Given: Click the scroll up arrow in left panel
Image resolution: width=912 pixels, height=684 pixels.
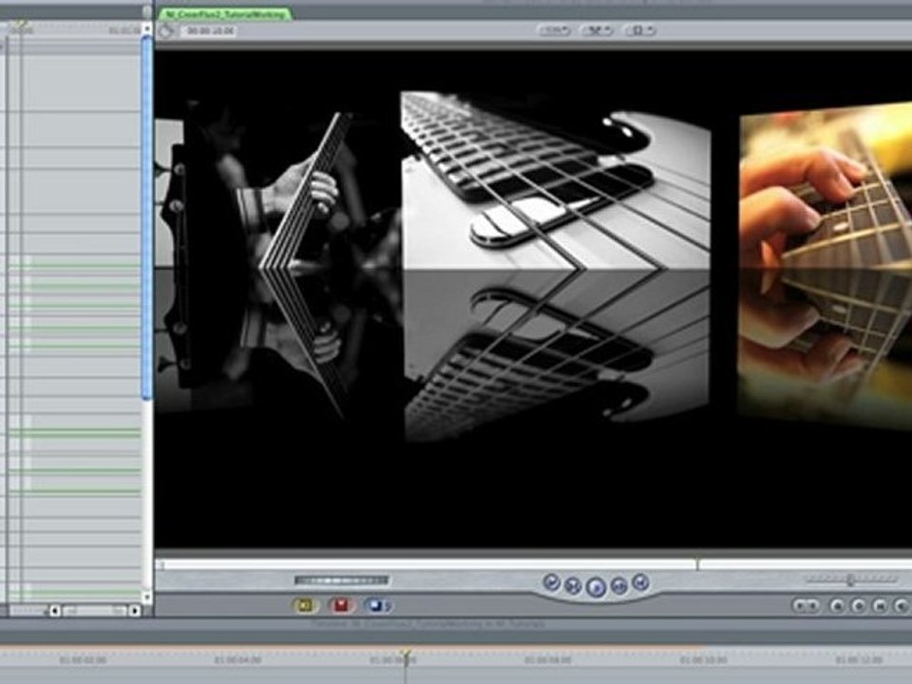Looking at the screenshot, I should point(146,28).
